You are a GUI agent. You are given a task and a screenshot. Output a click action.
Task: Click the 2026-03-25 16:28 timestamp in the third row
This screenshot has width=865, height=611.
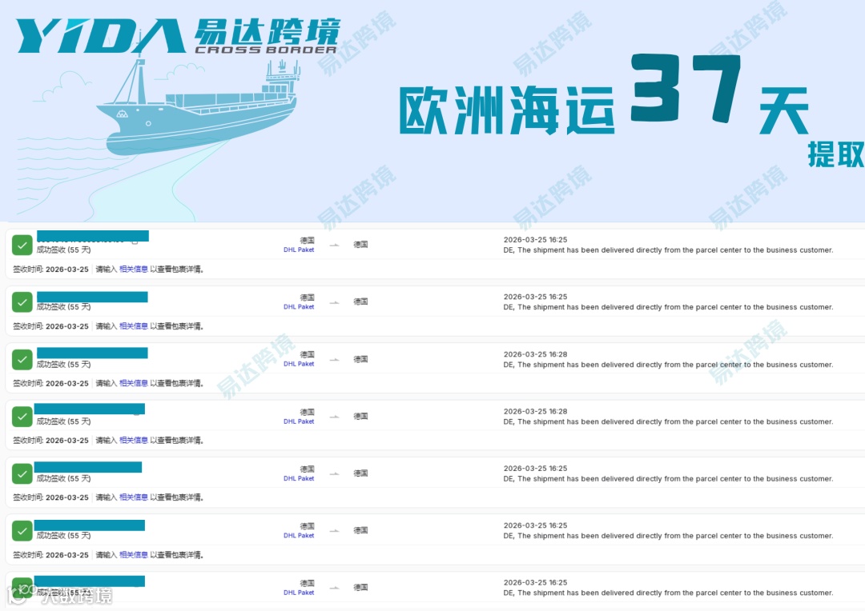pos(535,354)
